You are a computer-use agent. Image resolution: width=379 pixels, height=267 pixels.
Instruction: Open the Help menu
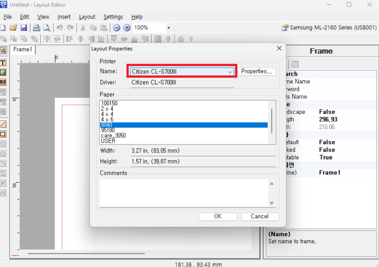(137, 17)
